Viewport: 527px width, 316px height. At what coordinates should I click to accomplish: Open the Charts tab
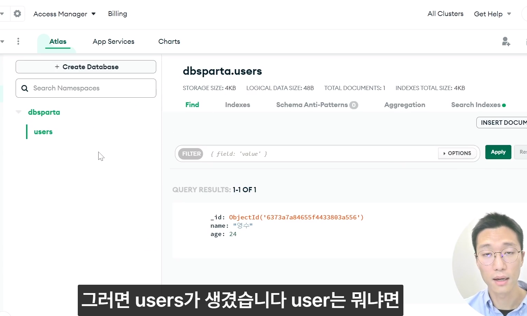coord(169,42)
